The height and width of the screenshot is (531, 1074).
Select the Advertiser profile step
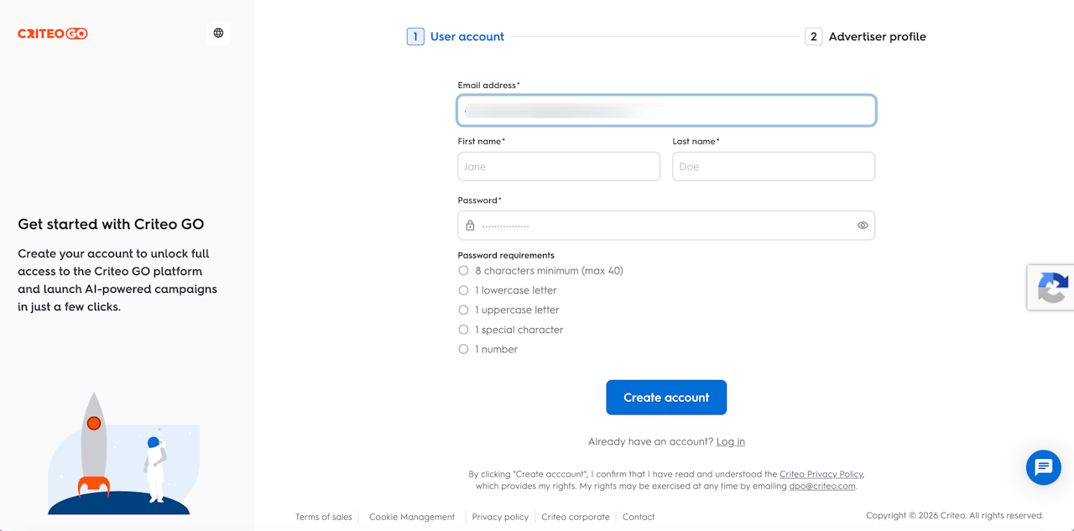tap(878, 37)
